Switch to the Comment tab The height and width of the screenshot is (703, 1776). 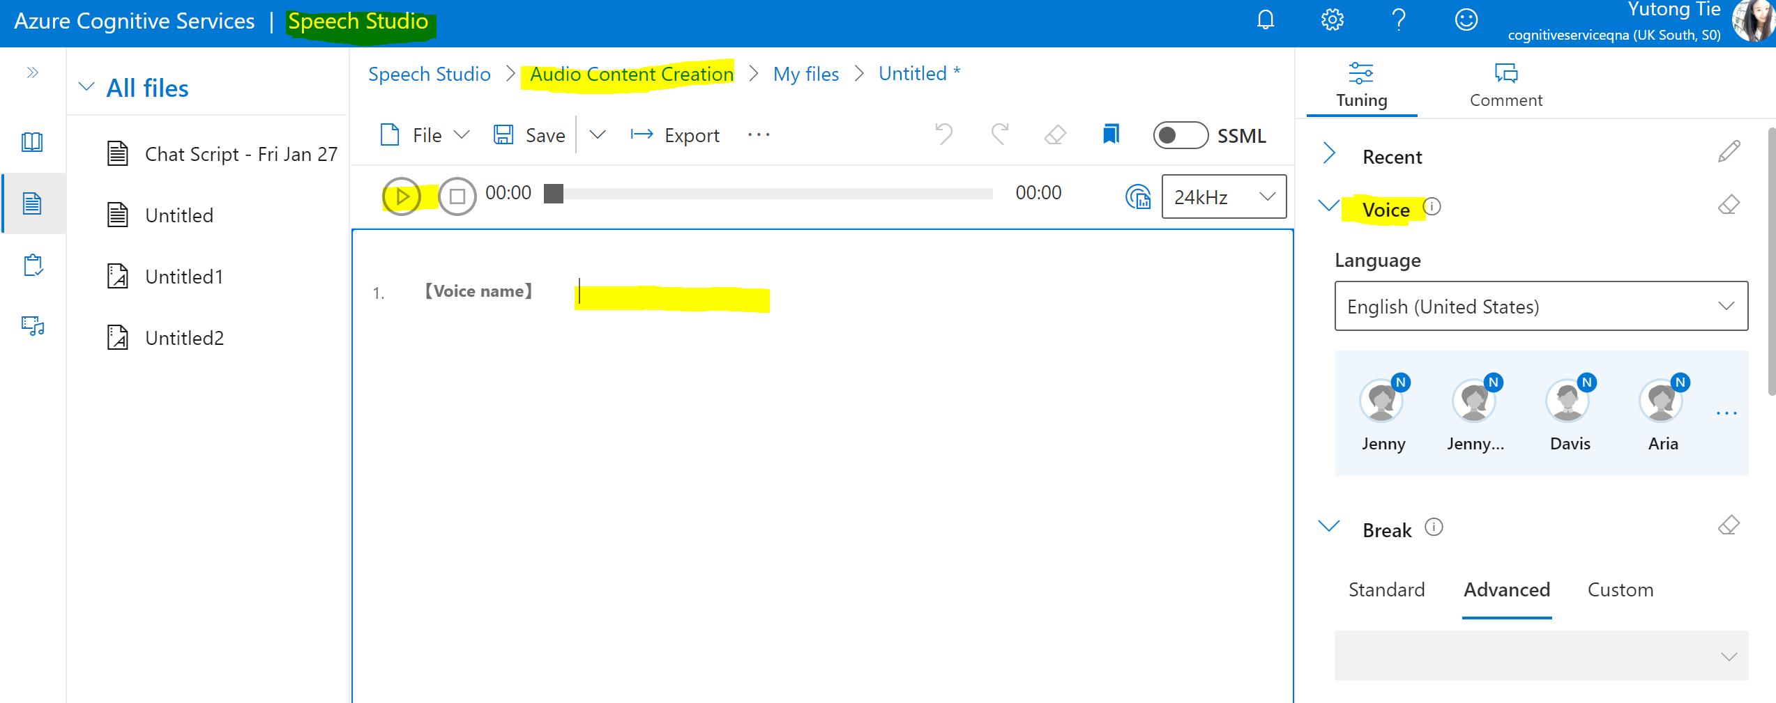(x=1506, y=86)
